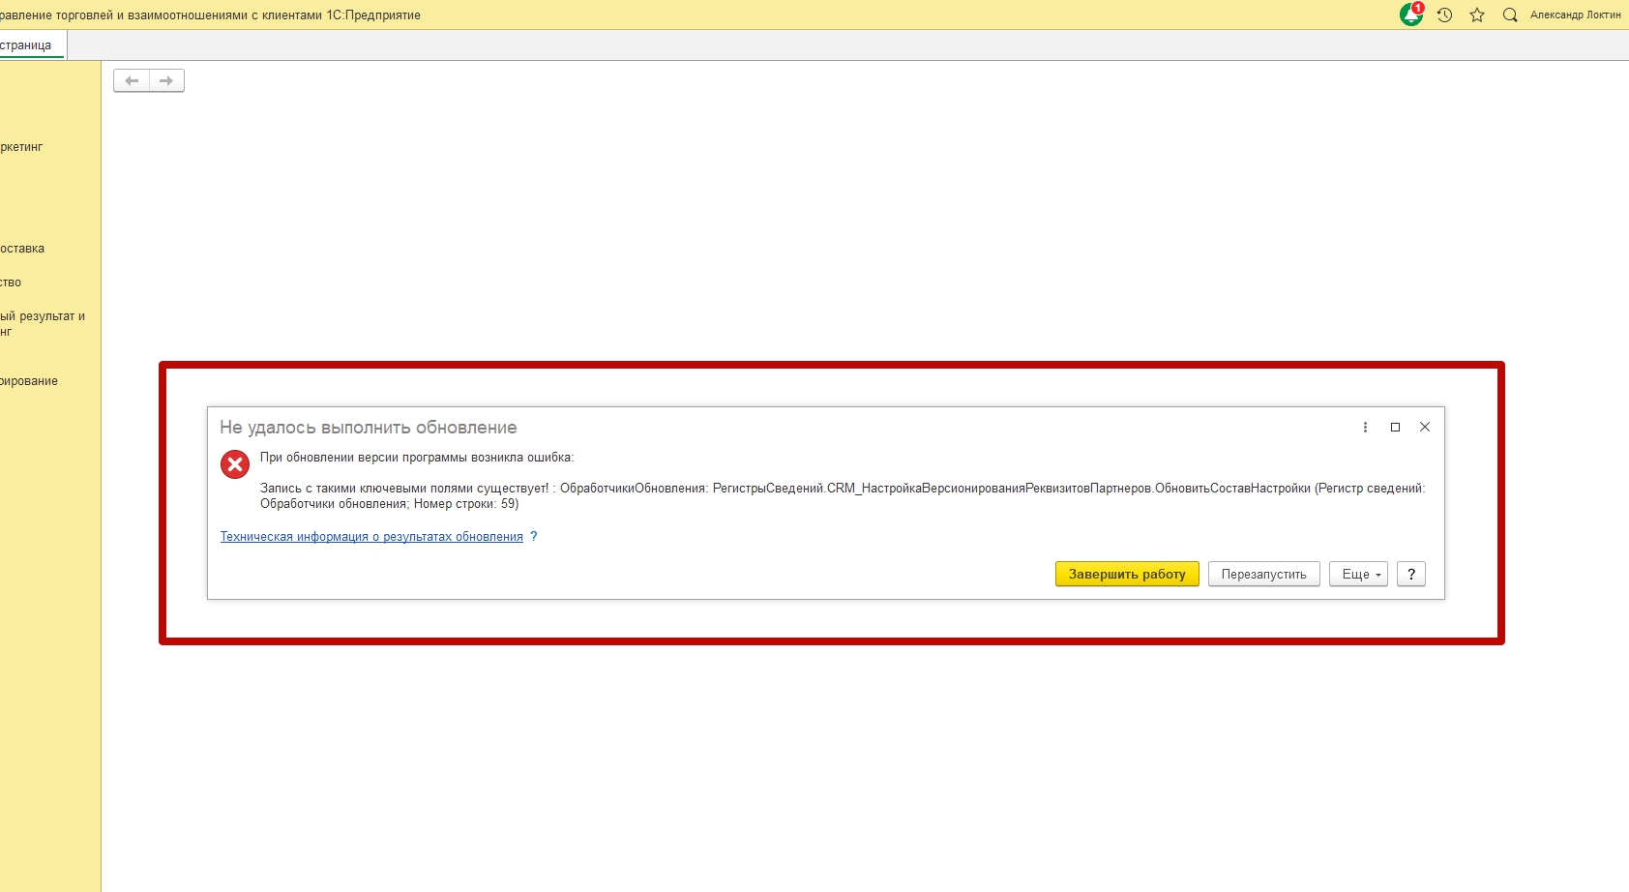Close the 'Не удалось выполнить обновление' dialog
This screenshot has height=892, width=1629.
tap(1424, 427)
